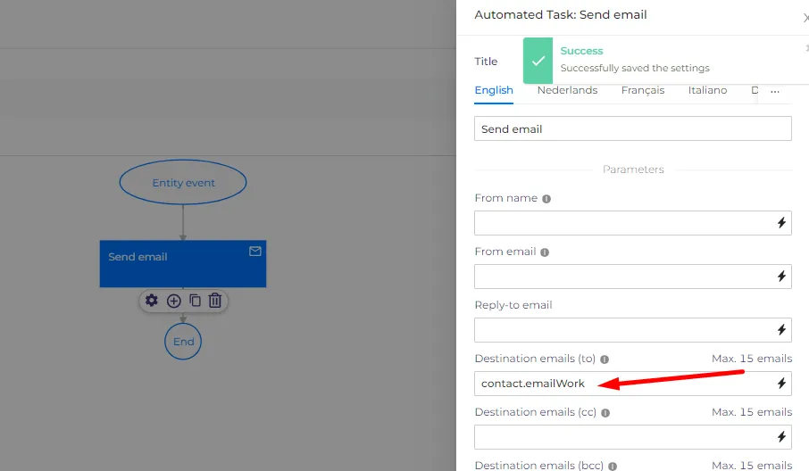This screenshot has height=471, width=809.
Task: Duplicate the Send email node
Action: coord(195,301)
